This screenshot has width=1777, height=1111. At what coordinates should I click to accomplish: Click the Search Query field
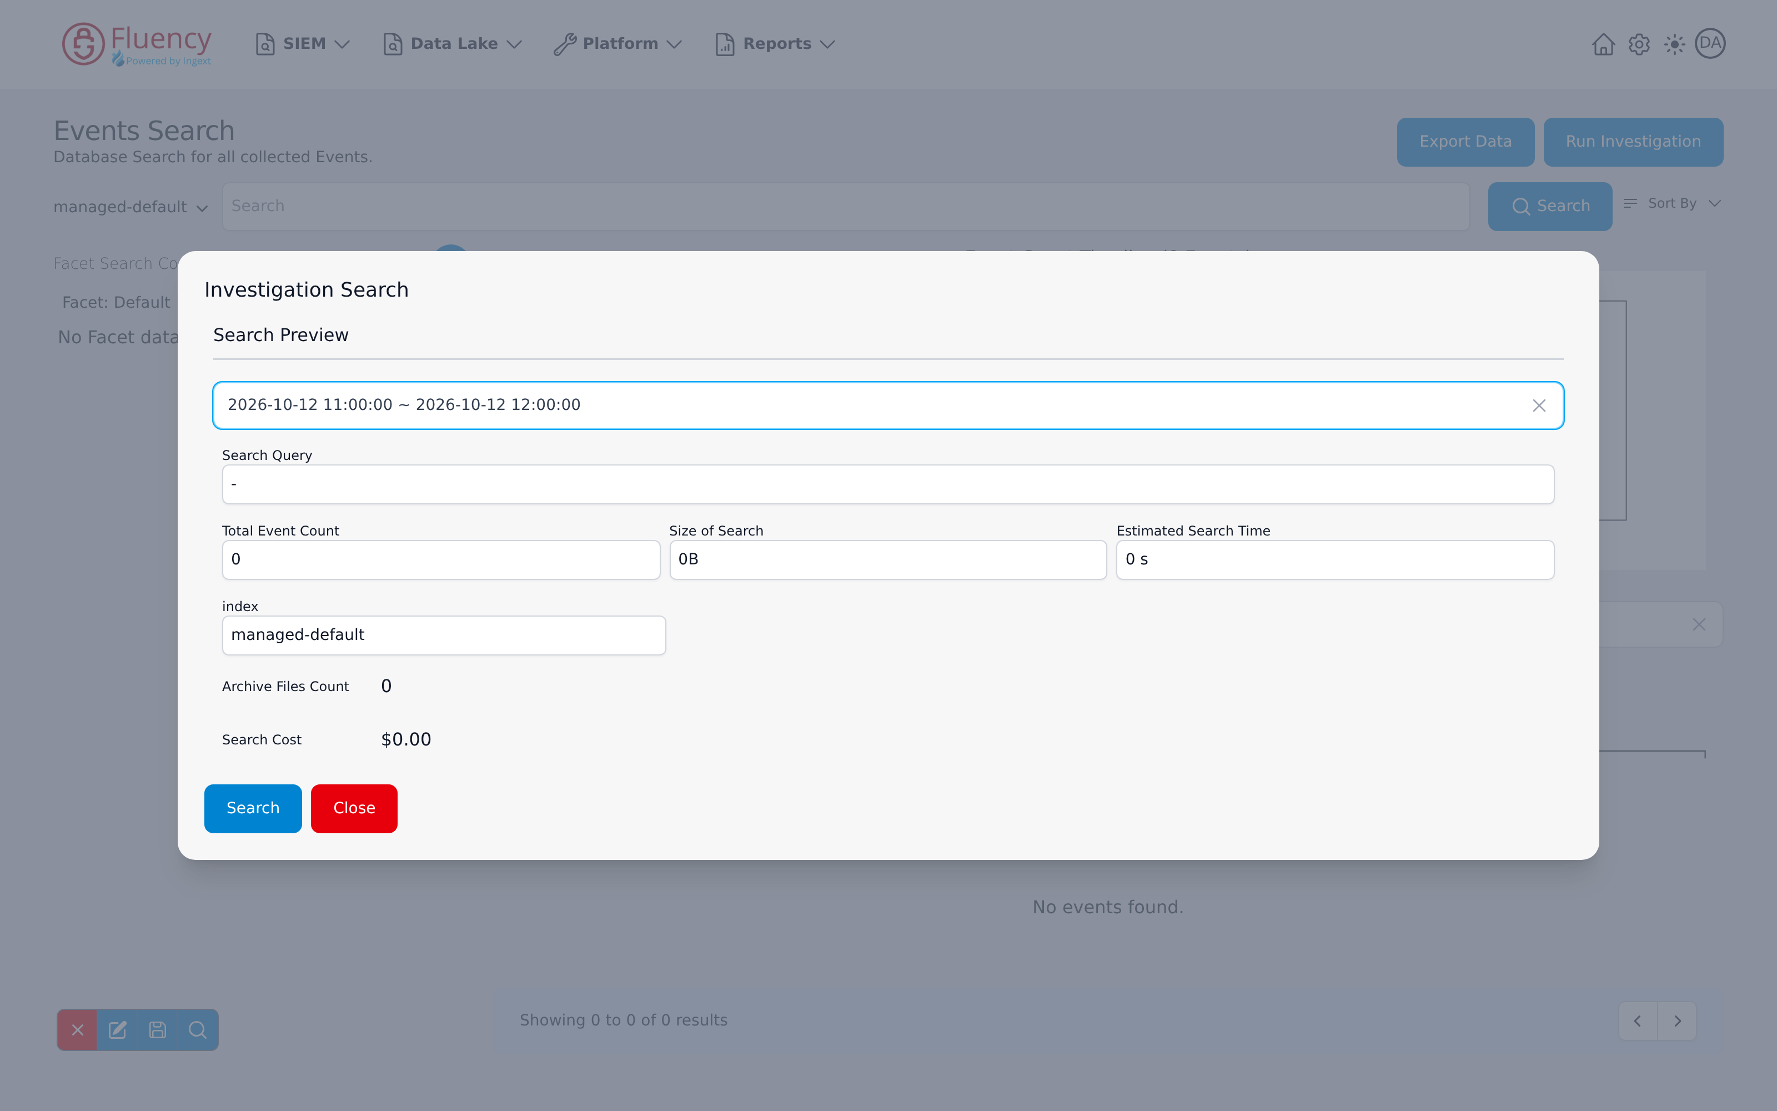tap(888, 484)
